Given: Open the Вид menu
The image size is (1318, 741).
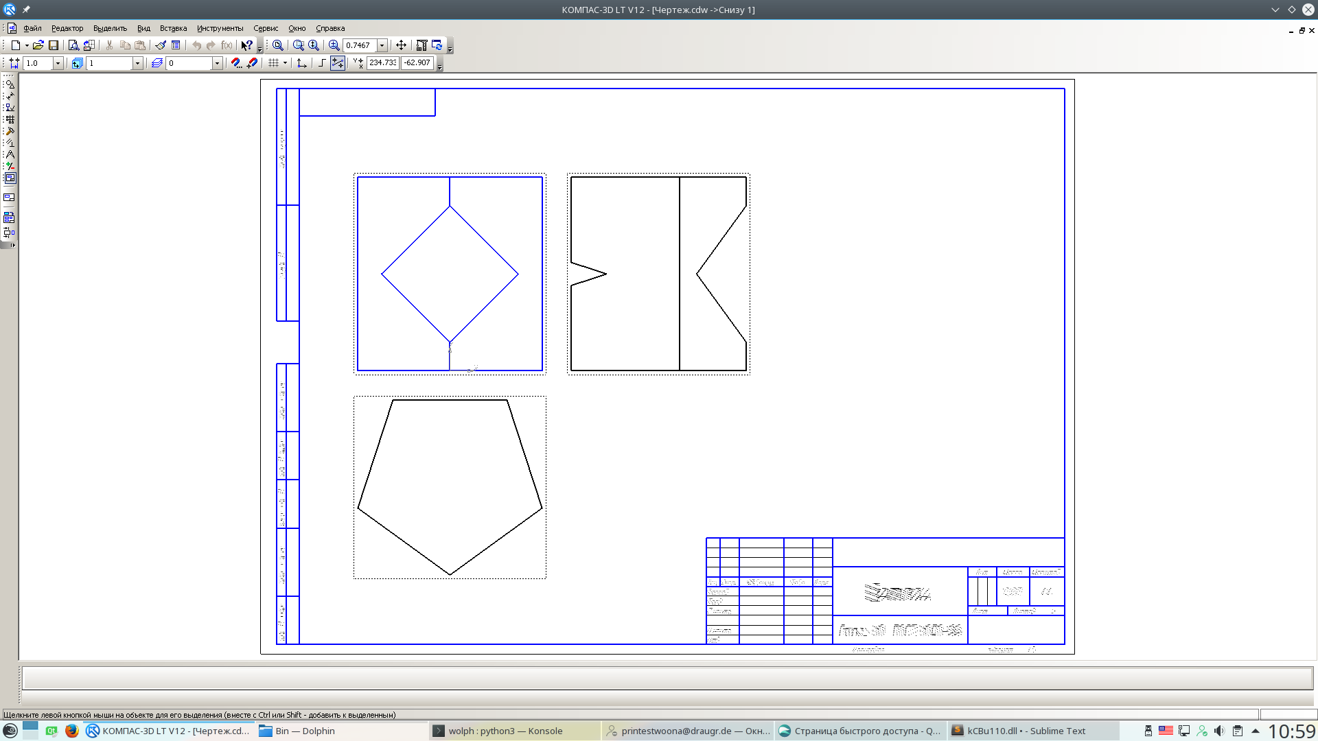Looking at the screenshot, I should [x=143, y=28].
